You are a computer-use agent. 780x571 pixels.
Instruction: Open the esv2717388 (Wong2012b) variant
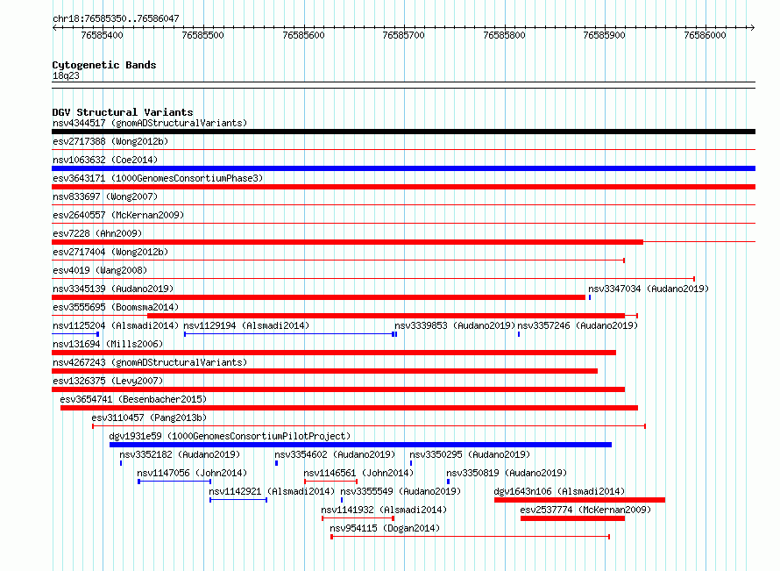[110, 141]
